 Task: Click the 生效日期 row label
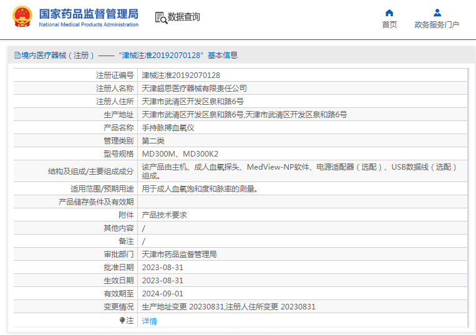pos(119,280)
